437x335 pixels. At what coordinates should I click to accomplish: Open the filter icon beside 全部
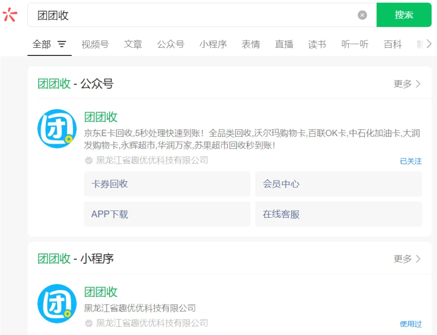tap(62, 44)
